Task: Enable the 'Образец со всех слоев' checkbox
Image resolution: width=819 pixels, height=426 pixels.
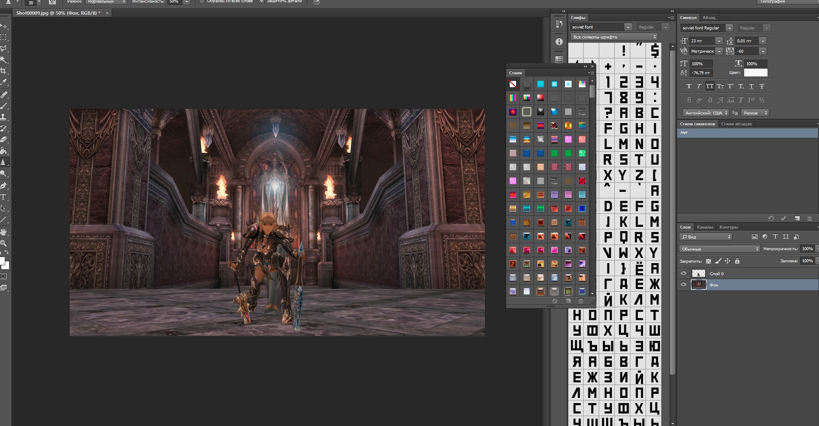Action: pyautogui.click(x=202, y=2)
